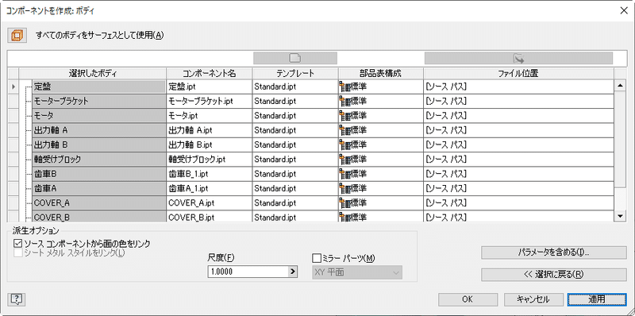Click component name COVER_A.ipt cell
Screen dimensions: 635x316
(x=210, y=203)
